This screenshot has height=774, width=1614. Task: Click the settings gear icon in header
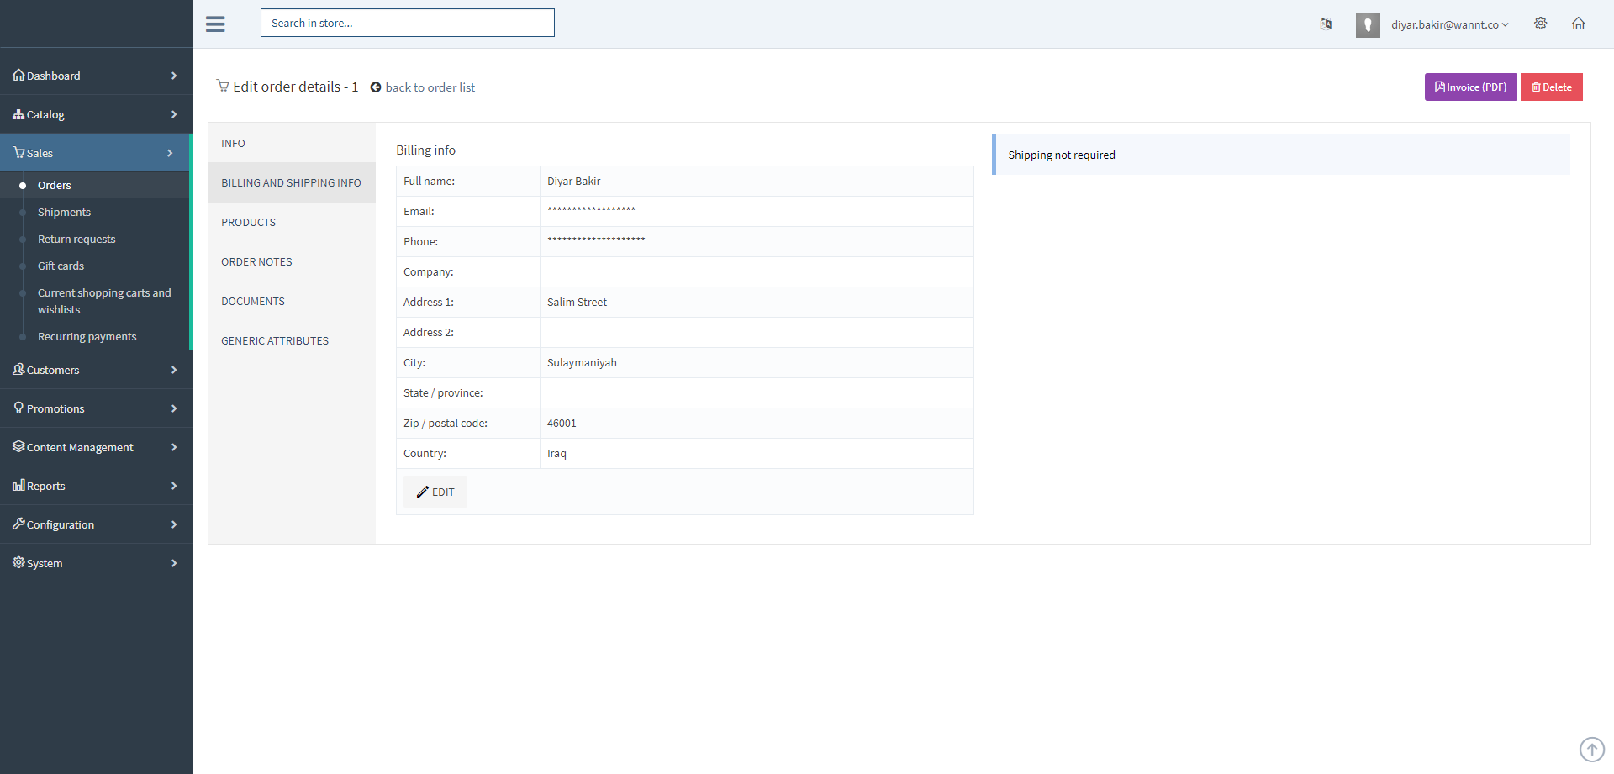(x=1540, y=24)
